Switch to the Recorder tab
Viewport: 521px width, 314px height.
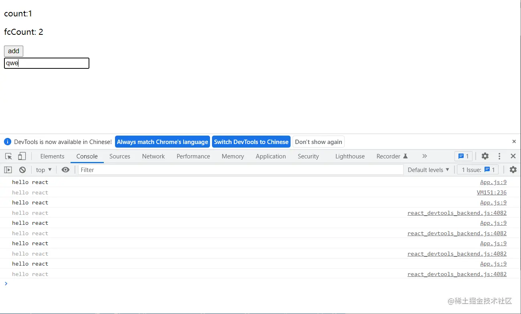point(392,156)
